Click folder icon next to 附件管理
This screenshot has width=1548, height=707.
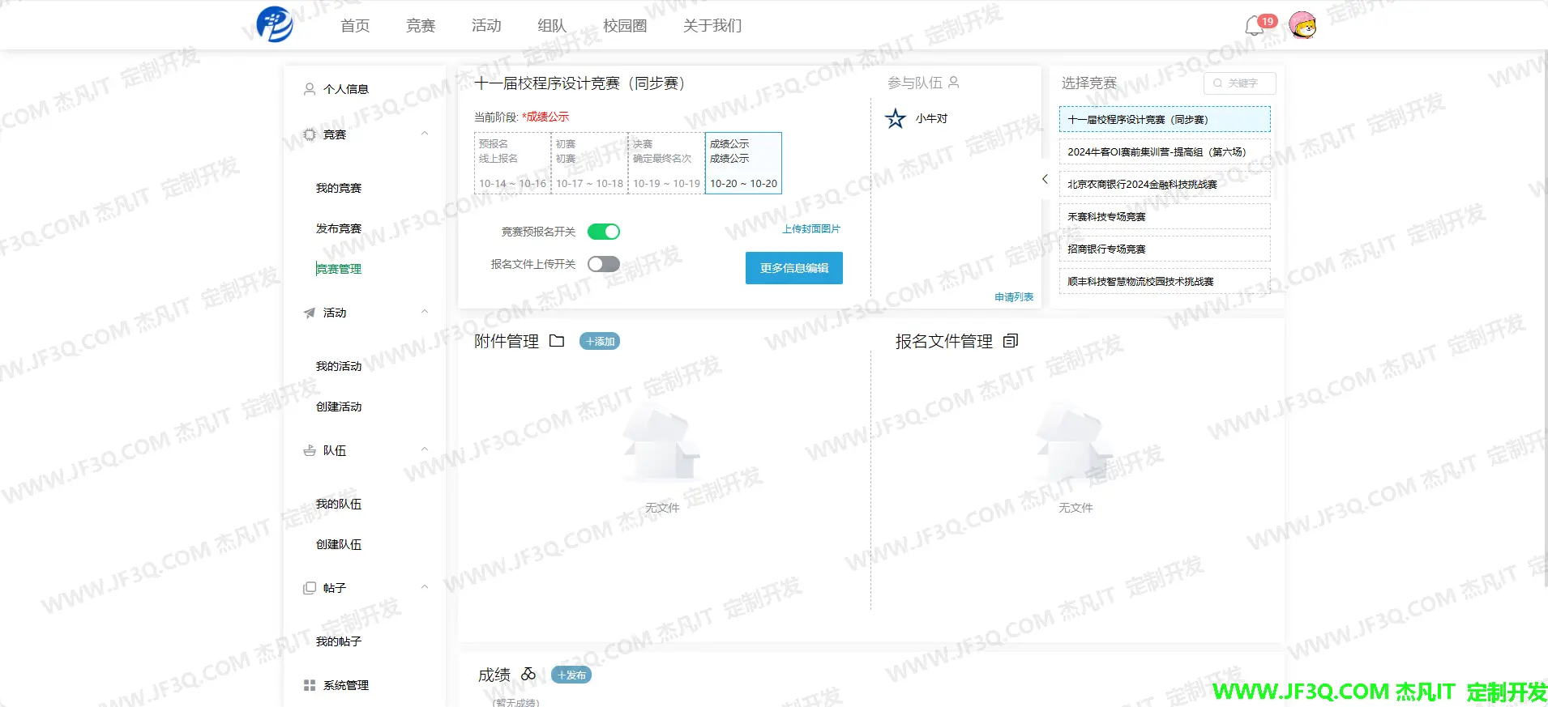tap(557, 341)
